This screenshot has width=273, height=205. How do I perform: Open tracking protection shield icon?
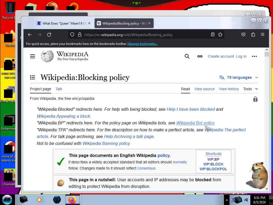point(72,34)
